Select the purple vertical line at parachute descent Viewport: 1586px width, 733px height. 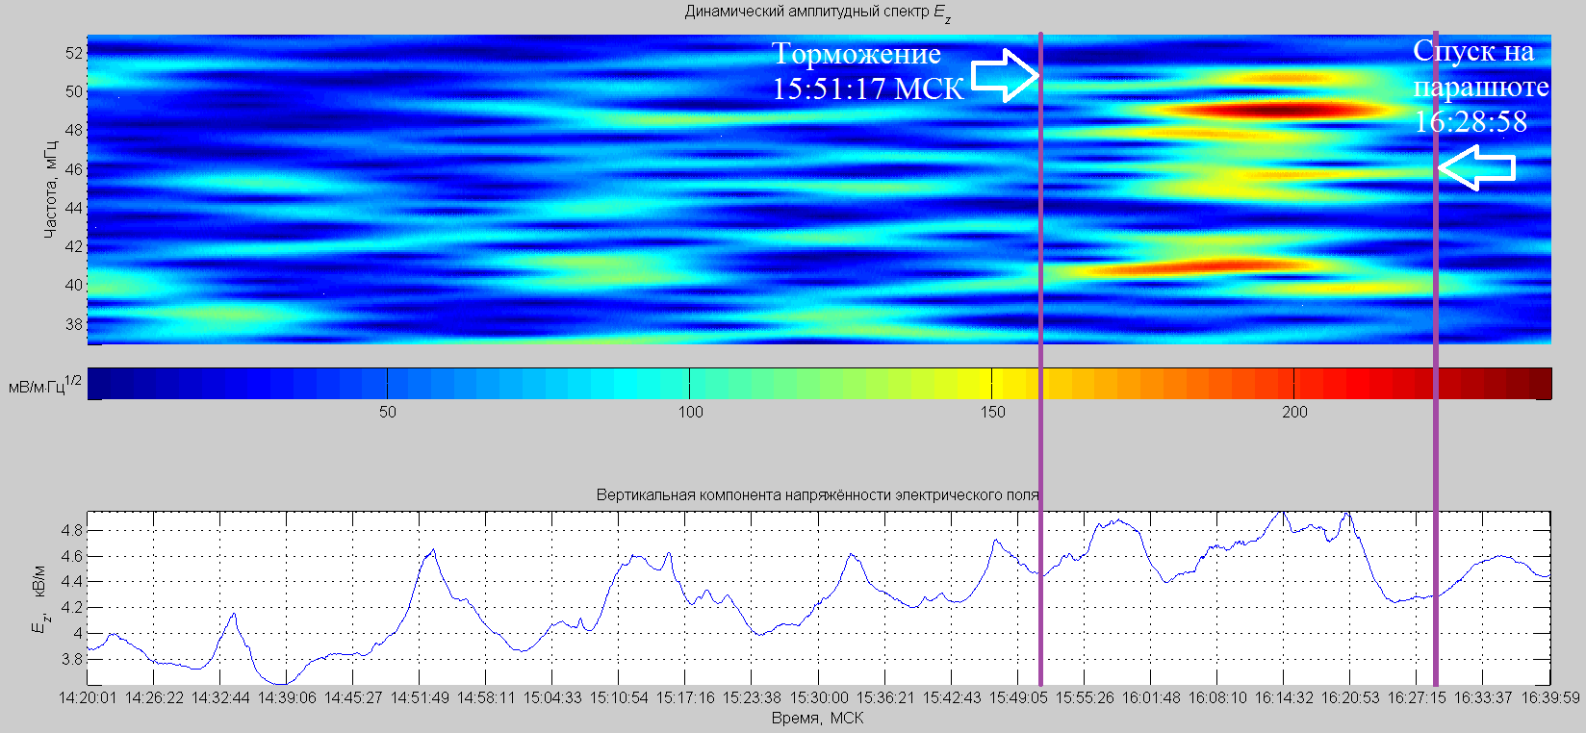point(1435,433)
